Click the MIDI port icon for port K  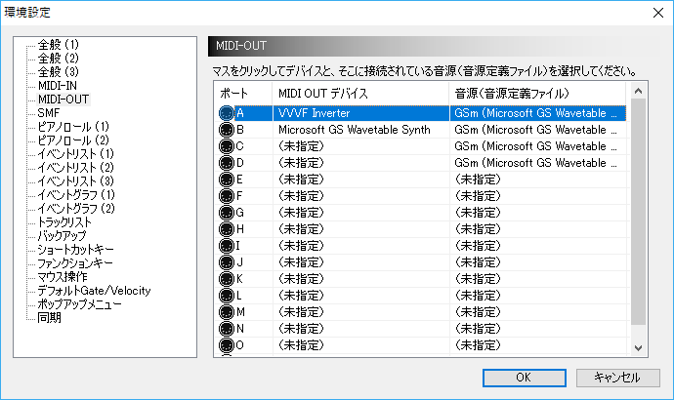point(226,279)
